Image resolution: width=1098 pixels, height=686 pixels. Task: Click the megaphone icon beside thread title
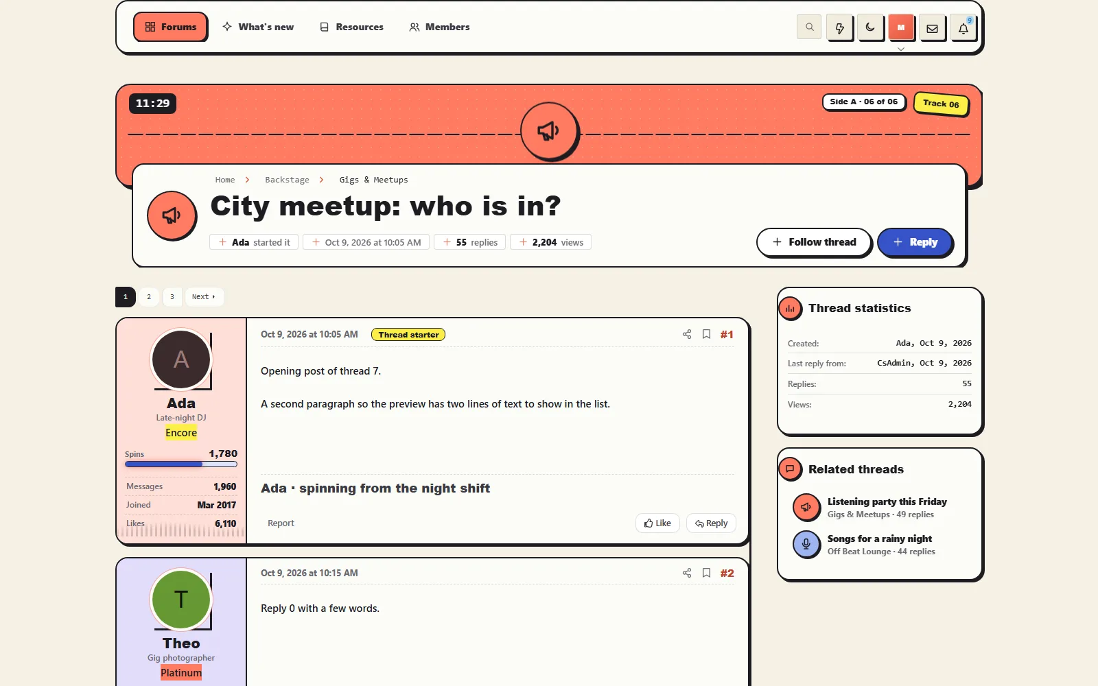click(172, 215)
